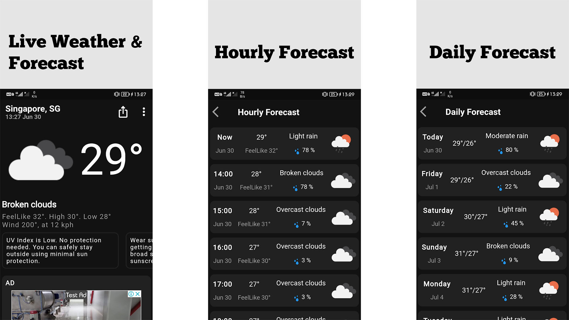Screen dimensions: 569x320
Task: Toggle the UV Index low protection setting
Action: pyautogui.click(x=60, y=250)
